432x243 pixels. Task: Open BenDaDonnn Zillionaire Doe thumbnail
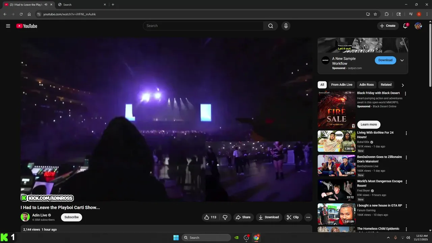[336, 165]
